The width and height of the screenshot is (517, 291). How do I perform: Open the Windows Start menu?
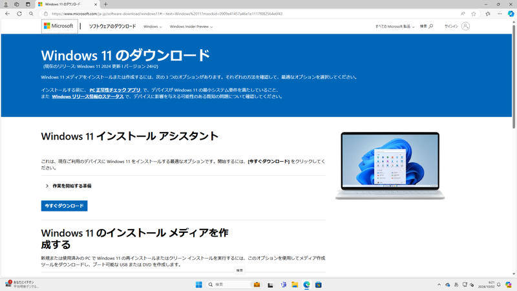tap(199, 285)
